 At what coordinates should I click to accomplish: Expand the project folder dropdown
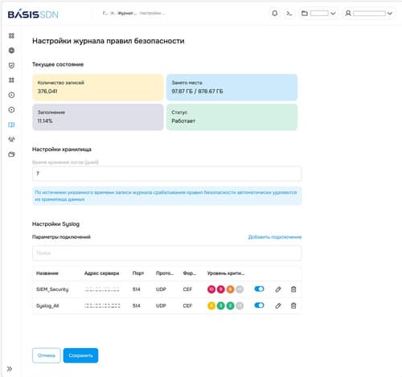[318, 13]
